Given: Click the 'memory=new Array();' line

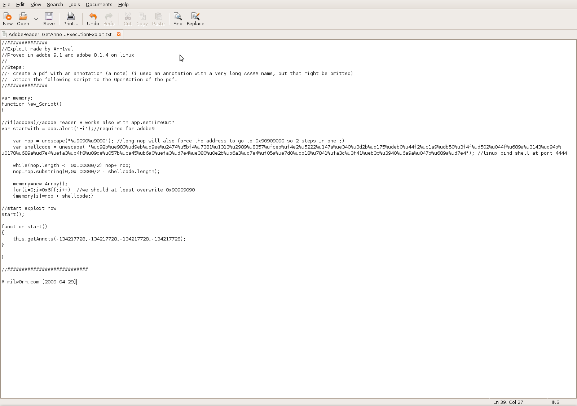Looking at the screenshot, I should click(x=40, y=184).
